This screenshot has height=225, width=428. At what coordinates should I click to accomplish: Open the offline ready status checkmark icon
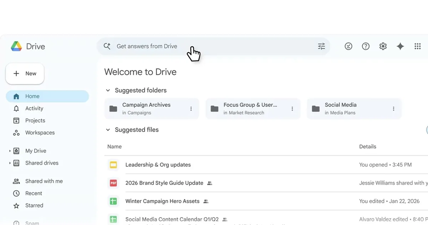click(x=348, y=46)
